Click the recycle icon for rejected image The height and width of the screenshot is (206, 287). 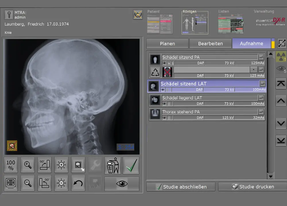click(155, 72)
